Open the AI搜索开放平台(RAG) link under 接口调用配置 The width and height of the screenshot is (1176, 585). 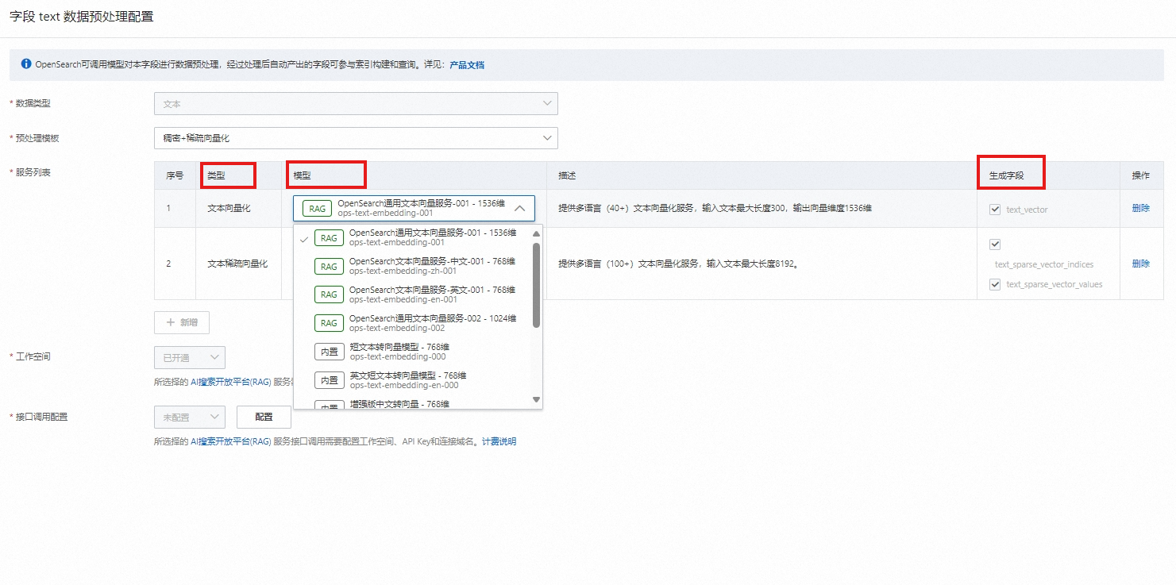click(231, 441)
